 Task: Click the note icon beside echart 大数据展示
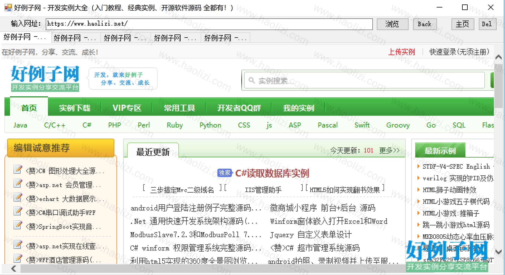pyautogui.click(x=18, y=197)
